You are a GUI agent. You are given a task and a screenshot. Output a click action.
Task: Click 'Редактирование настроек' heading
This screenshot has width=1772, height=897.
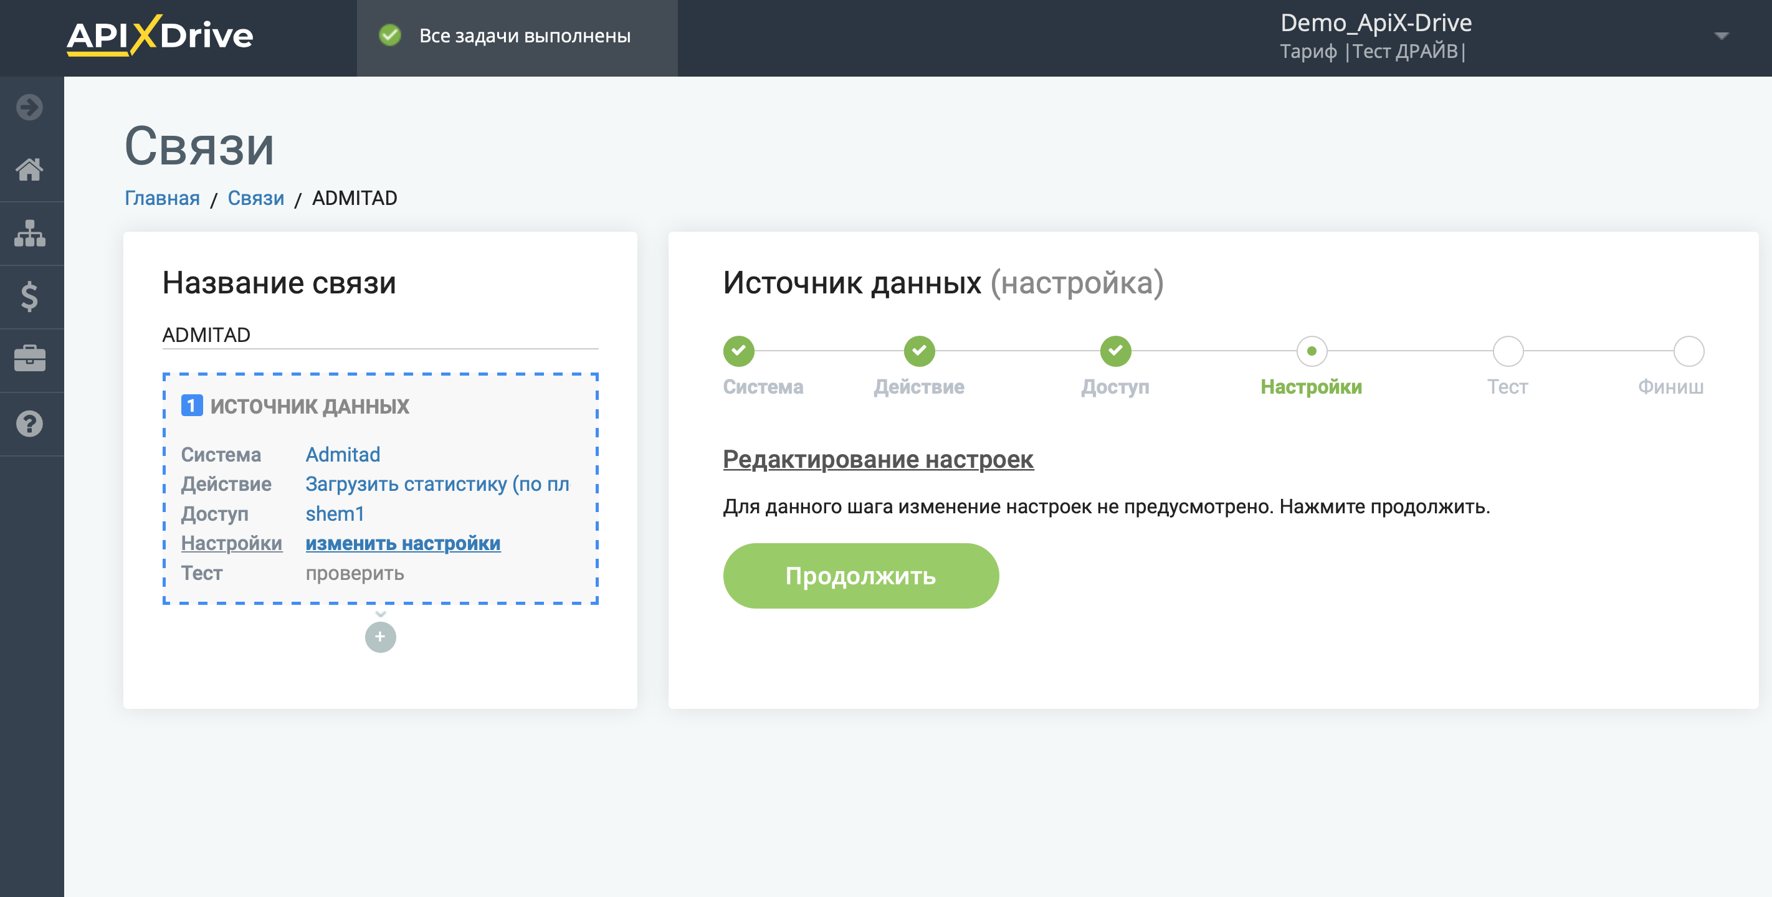coord(878,459)
